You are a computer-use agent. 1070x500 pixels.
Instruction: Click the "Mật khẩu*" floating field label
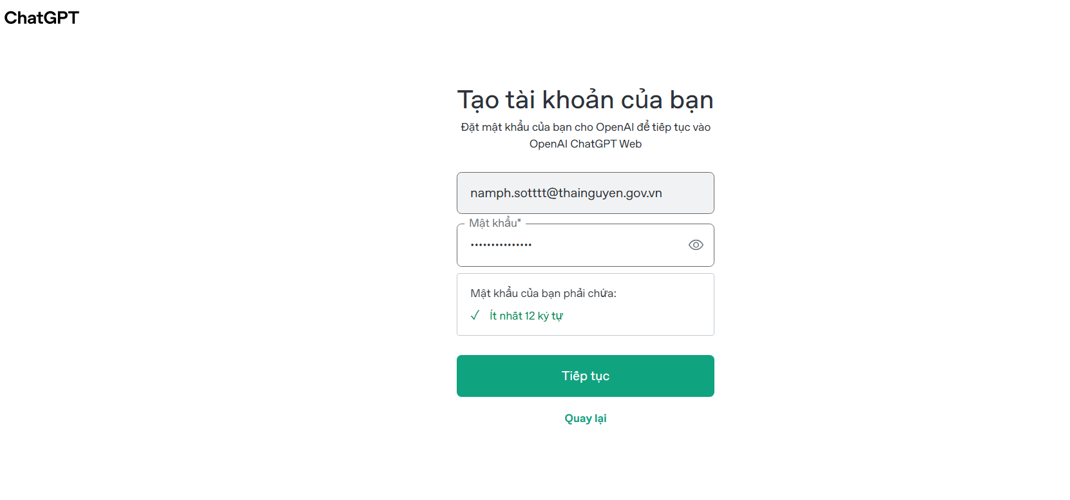pos(495,223)
